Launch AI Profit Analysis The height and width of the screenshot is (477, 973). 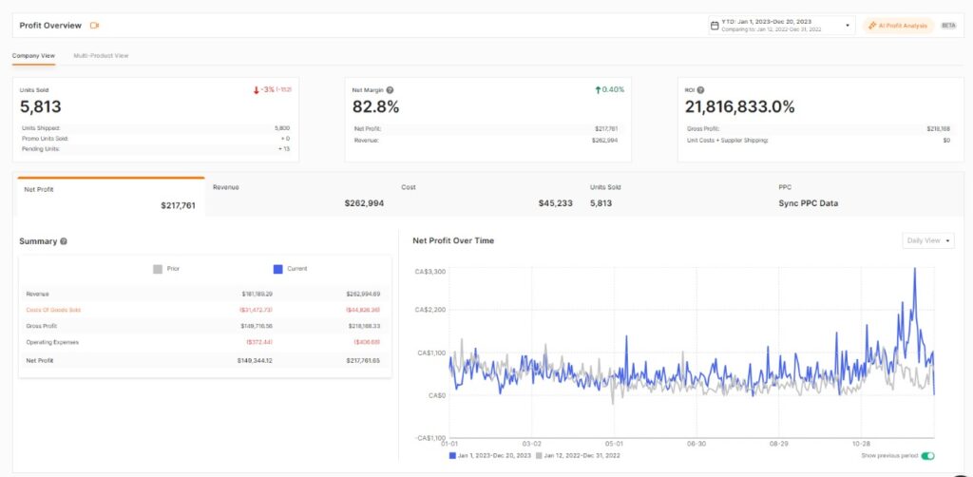pos(898,26)
